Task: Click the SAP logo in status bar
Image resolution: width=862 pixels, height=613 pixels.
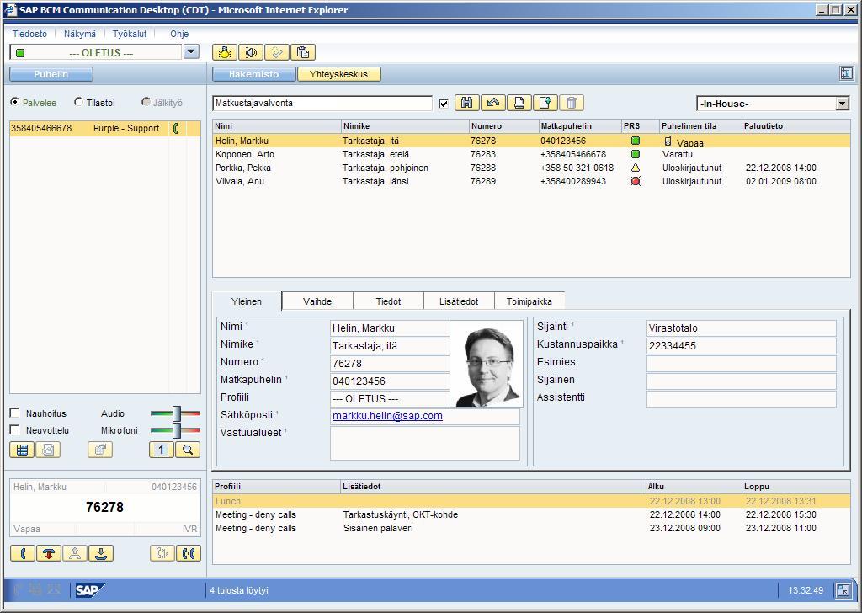Action: [x=89, y=590]
